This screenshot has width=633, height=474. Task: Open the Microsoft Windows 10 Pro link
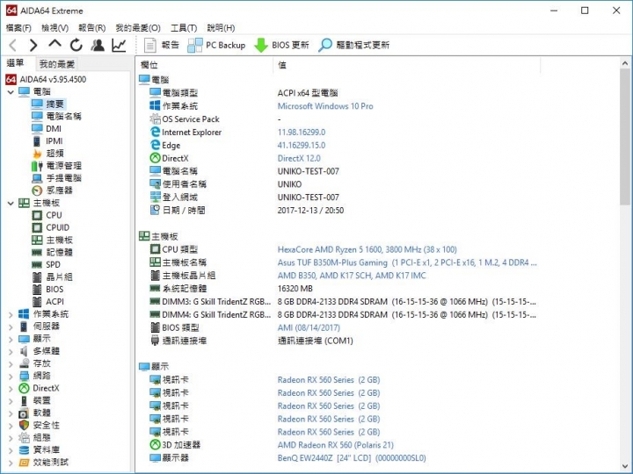click(x=325, y=106)
